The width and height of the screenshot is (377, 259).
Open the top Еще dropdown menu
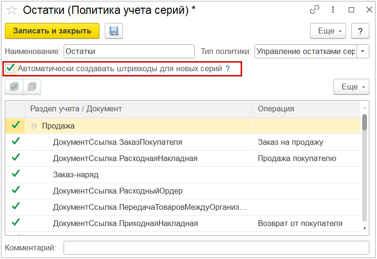pos(329,31)
